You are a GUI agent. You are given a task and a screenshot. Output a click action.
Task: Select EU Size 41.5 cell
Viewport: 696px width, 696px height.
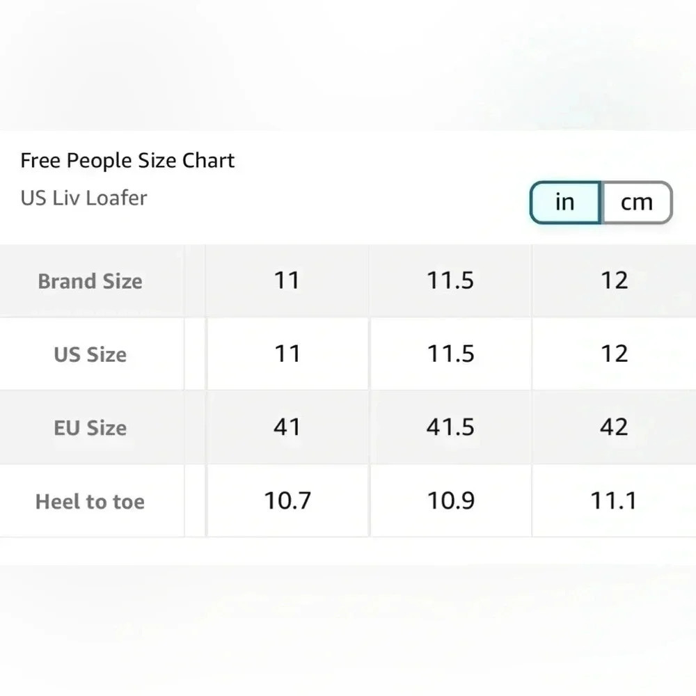(x=450, y=427)
